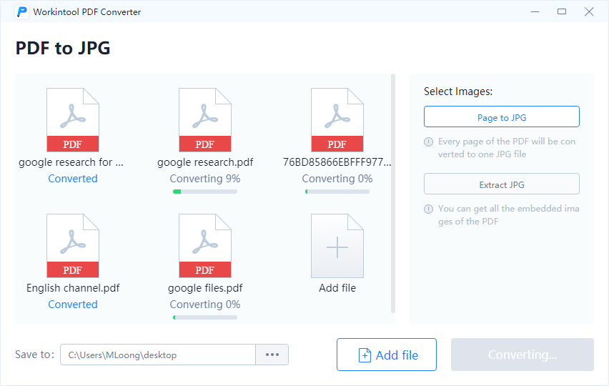The image size is (609, 386).
Task: Click the google research.pdf progress bar
Action: coord(205,192)
